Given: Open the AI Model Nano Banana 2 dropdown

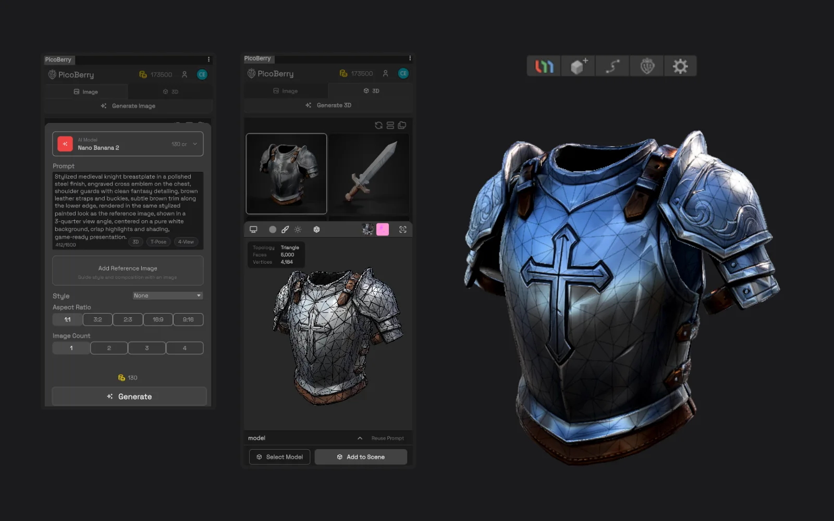Looking at the screenshot, I should click(x=128, y=144).
